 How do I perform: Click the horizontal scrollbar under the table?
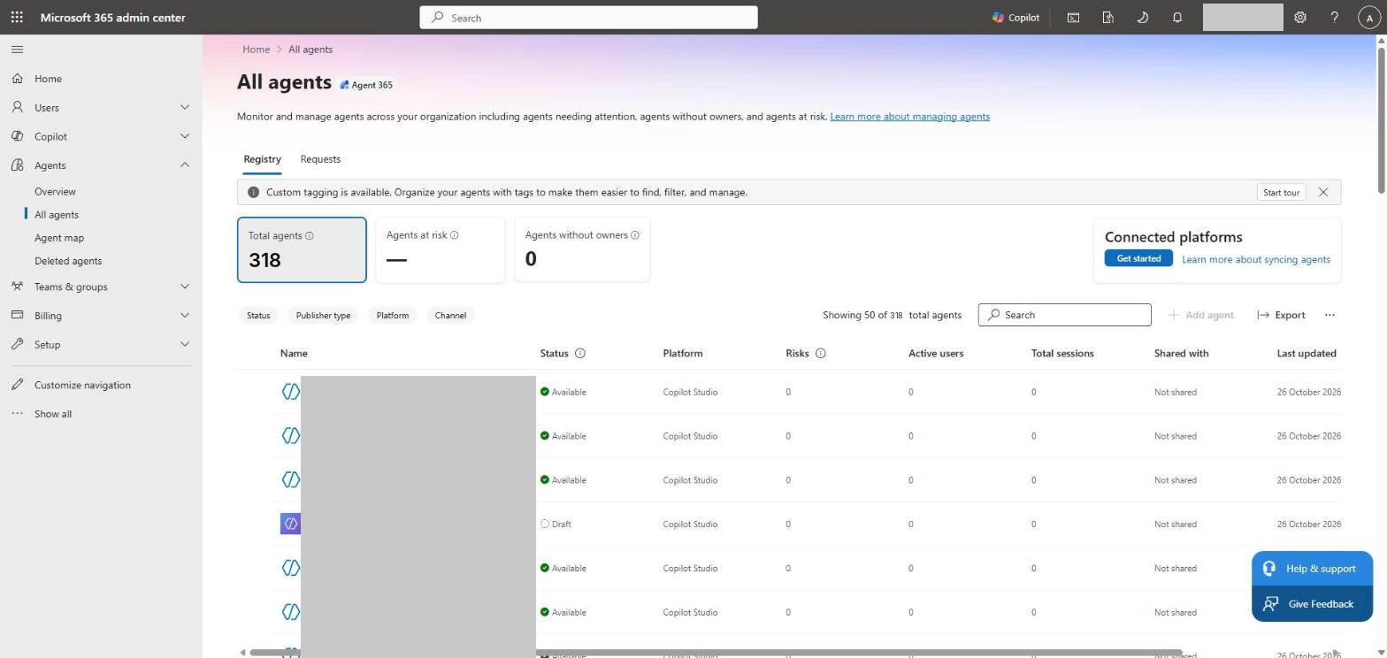click(x=716, y=653)
